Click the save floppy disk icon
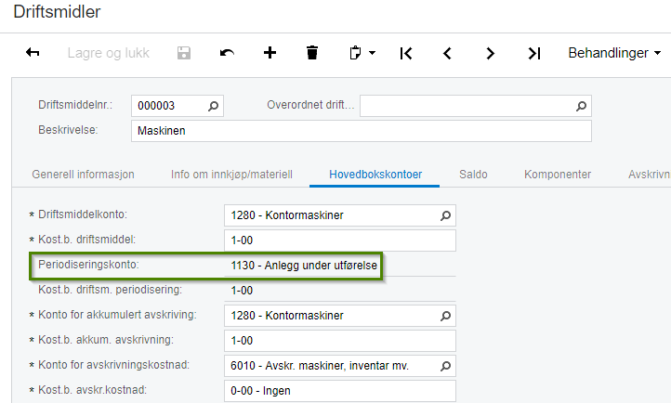 184,53
